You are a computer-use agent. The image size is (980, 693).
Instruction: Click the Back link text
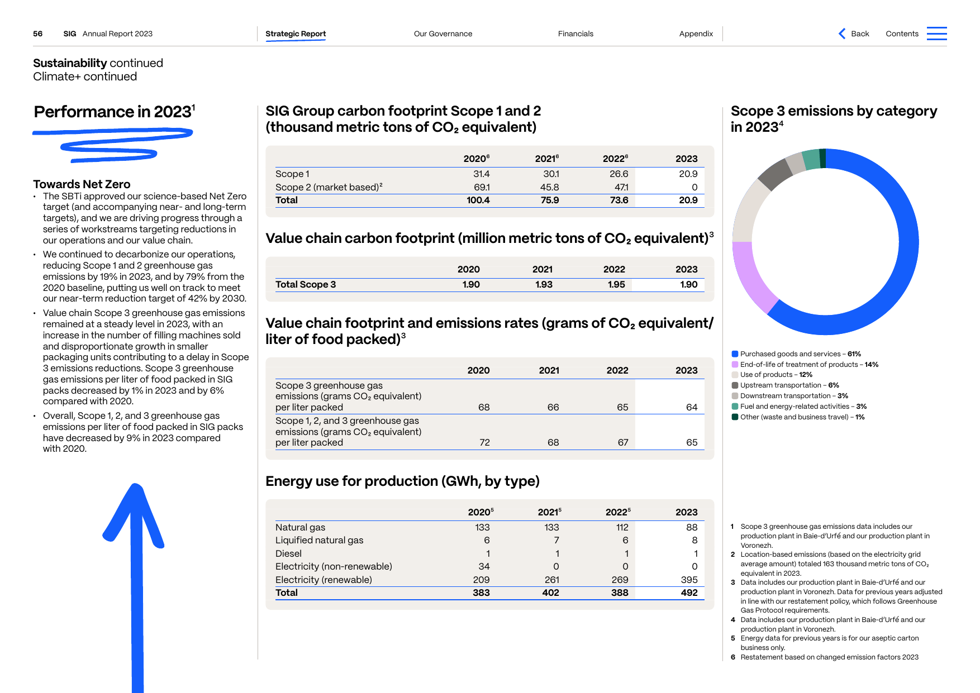(x=860, y=34)
